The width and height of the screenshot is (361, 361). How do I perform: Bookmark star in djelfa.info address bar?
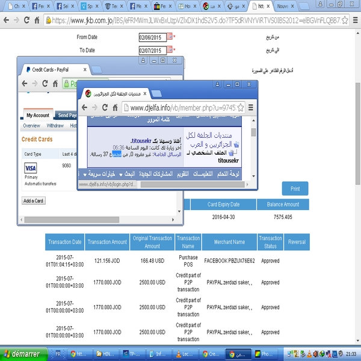pyautogui.click(x=240, y=108)
